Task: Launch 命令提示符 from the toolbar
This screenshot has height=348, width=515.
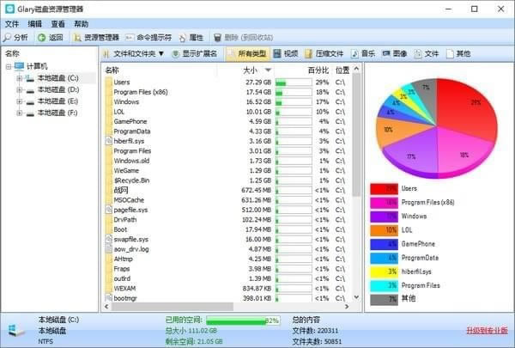Action: coord(148,38)
